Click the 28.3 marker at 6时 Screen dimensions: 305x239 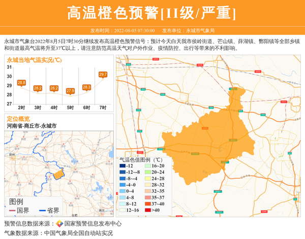pos(86,87)
